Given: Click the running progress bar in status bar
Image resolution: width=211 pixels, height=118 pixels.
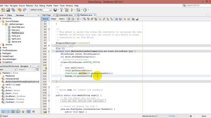Looking at the screenshot, I should [173, 116].
